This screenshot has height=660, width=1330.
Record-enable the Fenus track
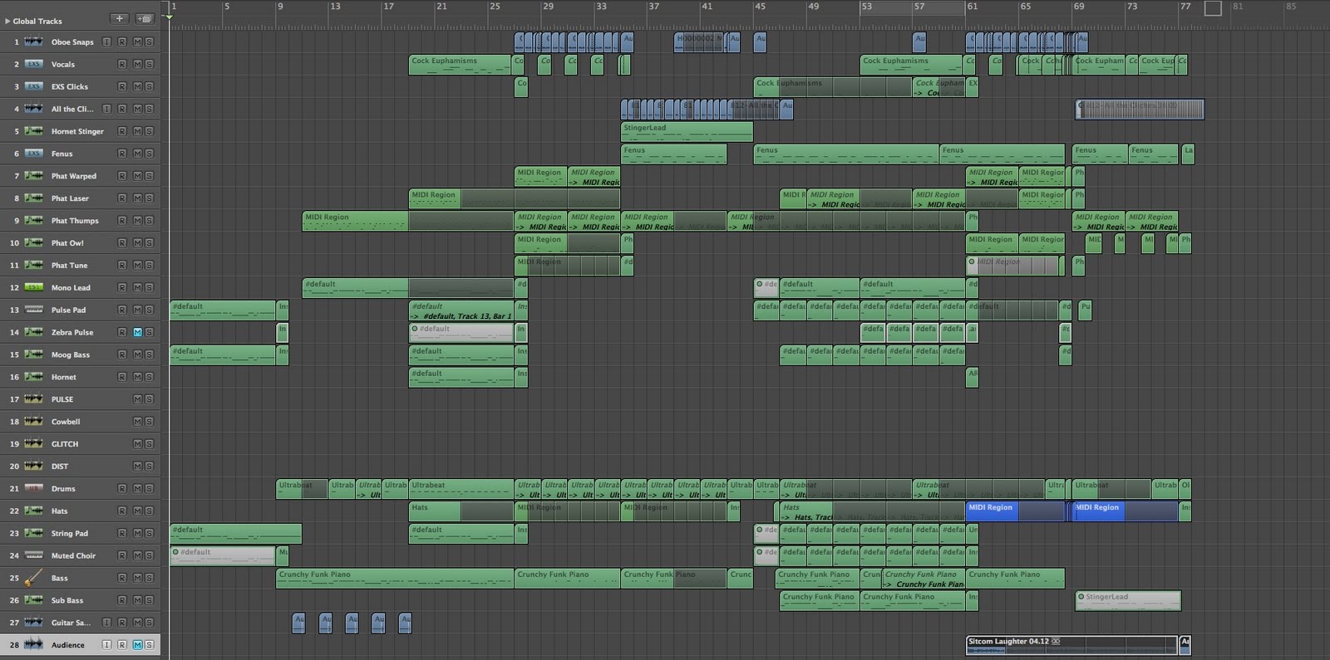[122, 154]
